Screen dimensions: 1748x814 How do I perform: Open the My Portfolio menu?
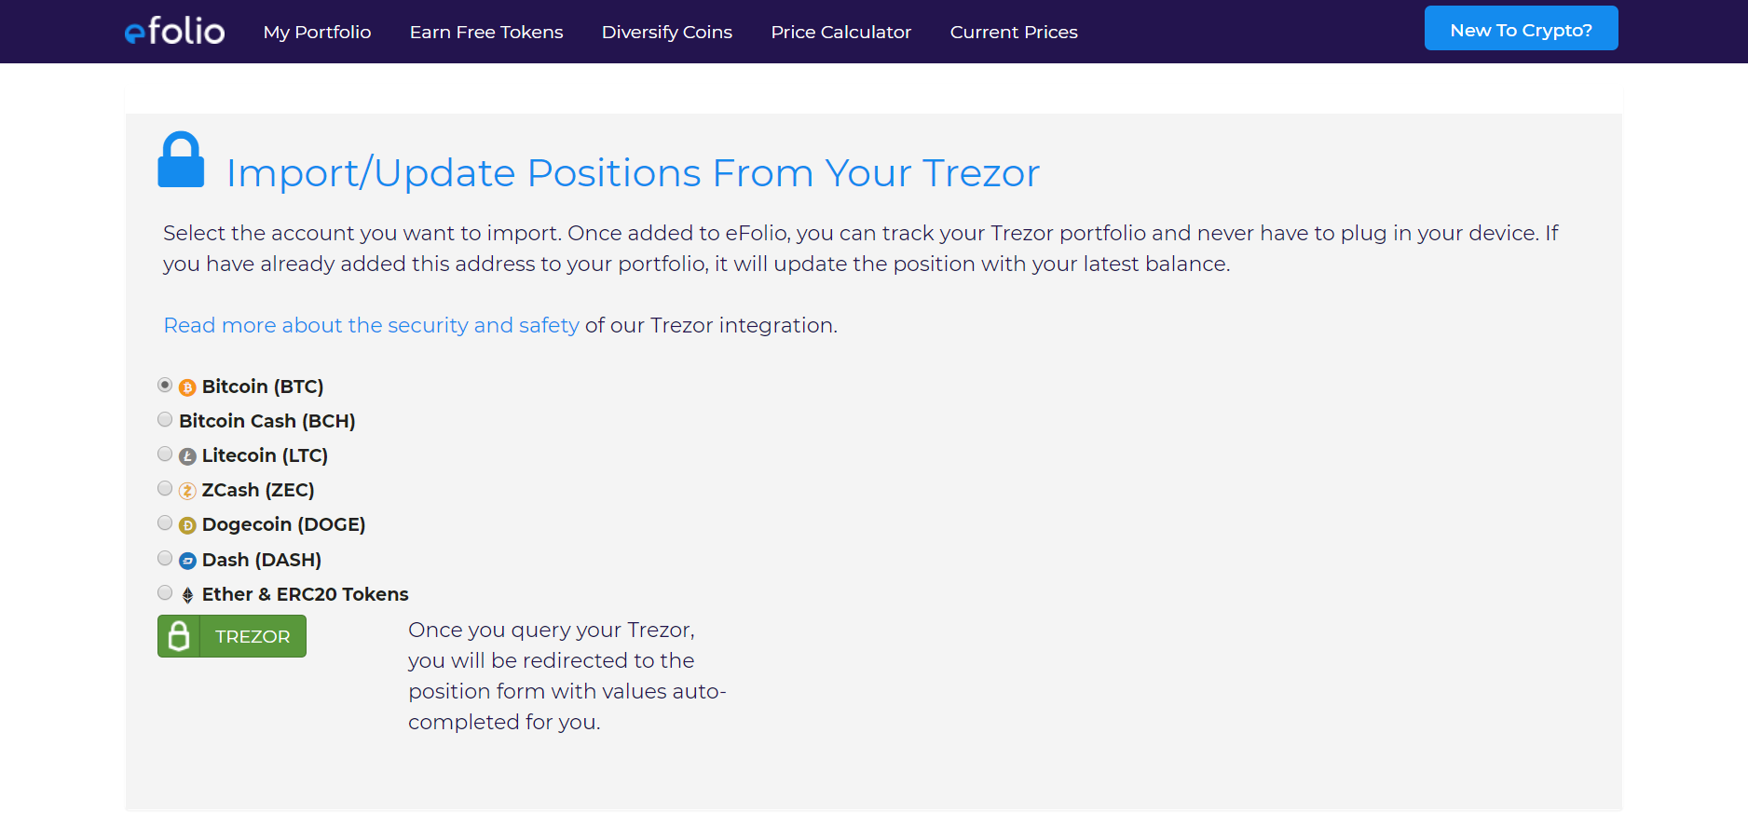click(x=317, y=32)
